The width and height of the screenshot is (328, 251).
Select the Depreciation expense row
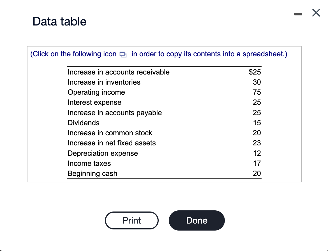click(x=103, y=153)
